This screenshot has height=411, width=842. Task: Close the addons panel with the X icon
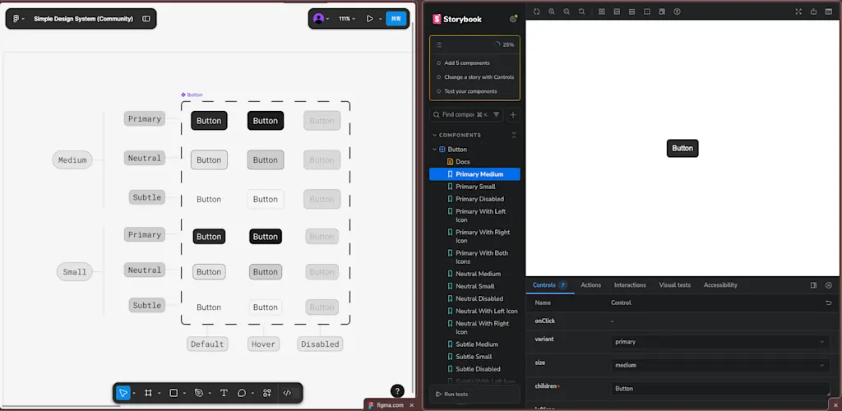click(829, 285)
